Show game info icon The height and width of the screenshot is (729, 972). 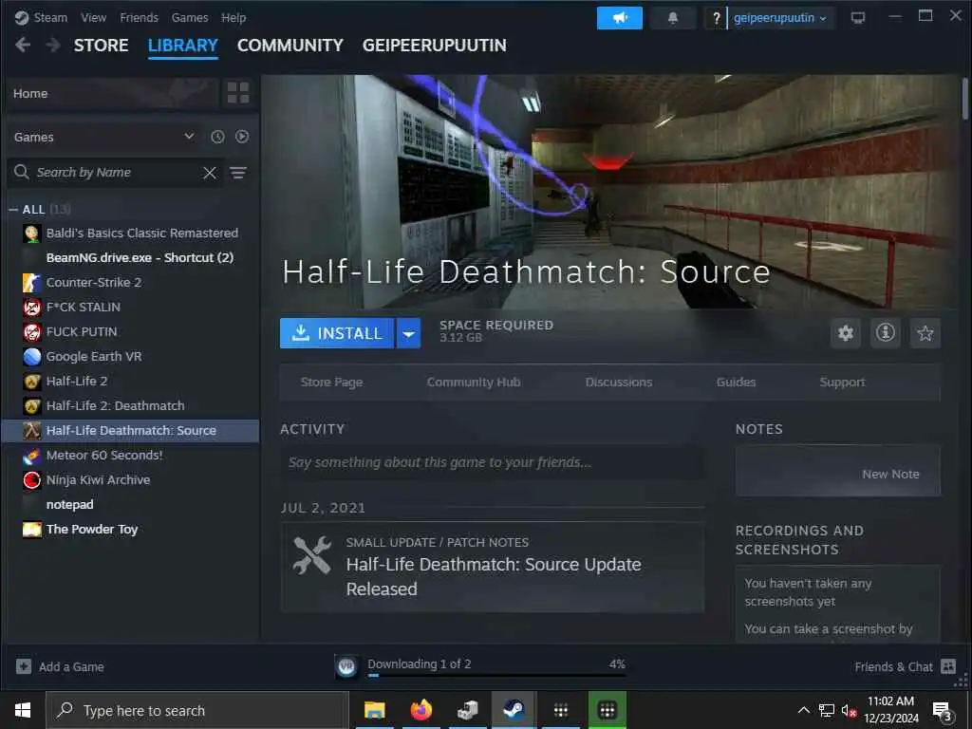click(886, 333)
